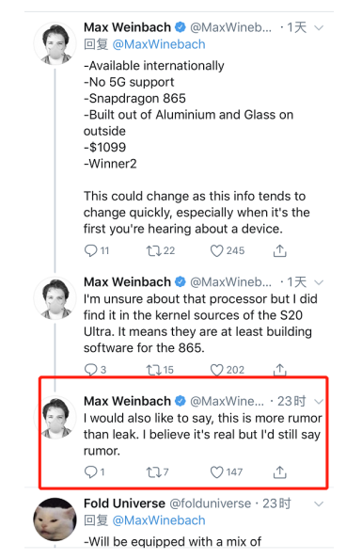
Task: Retweet the rumor tweet with 7 retweets
Action: coord(153,472)
